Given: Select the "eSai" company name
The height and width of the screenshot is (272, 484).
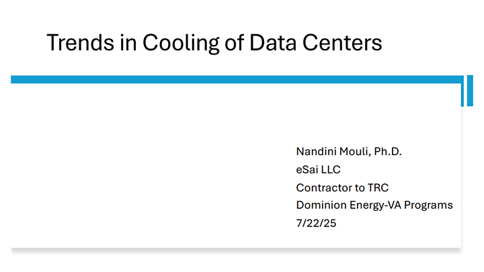Looking at the screenshot, I should click(x=307, y=170).
